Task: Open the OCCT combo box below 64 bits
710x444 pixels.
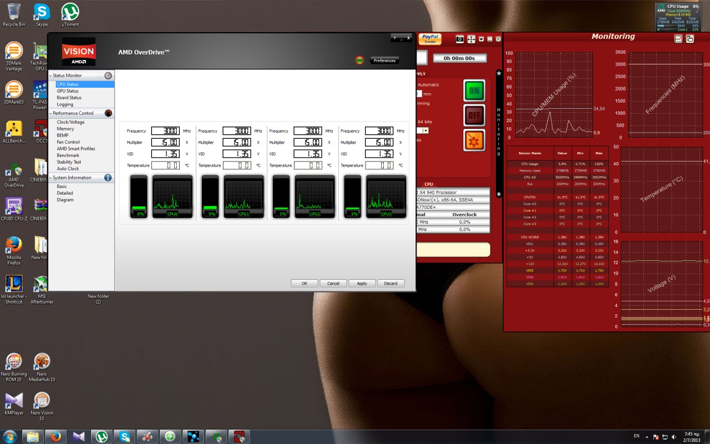Action: (426, 130)
